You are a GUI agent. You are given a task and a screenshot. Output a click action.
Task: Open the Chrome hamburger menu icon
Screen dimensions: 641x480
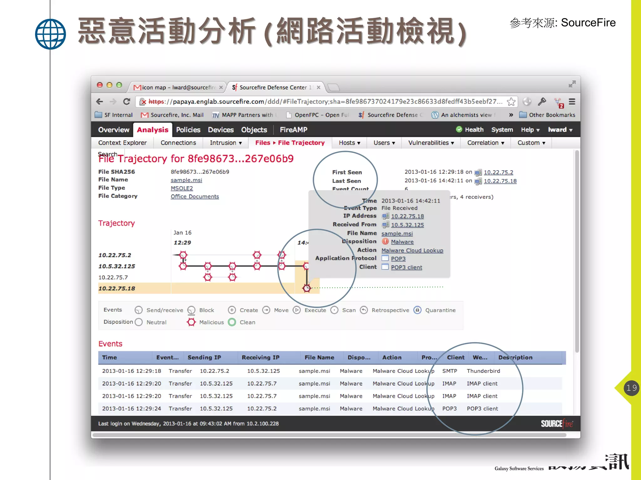click(572, 102)
